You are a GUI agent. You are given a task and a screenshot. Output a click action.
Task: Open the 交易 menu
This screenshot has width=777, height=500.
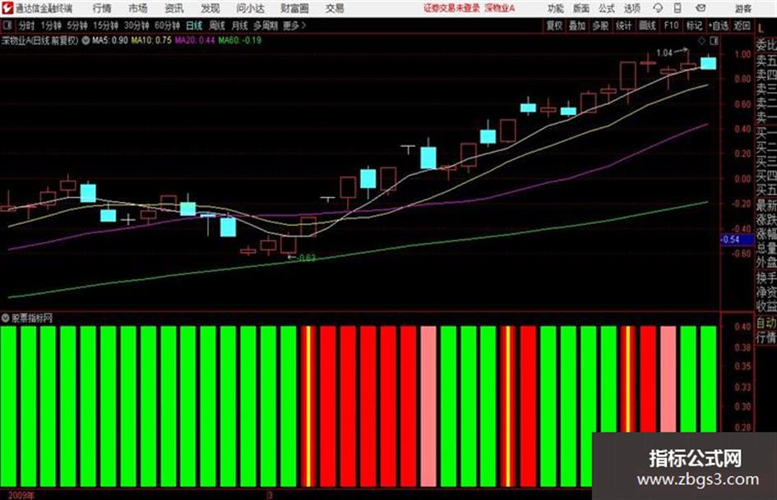click(x=335, y=8)
